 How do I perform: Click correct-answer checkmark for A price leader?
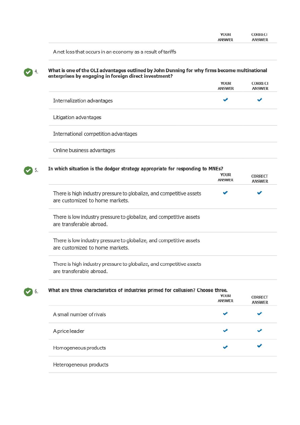260,330
